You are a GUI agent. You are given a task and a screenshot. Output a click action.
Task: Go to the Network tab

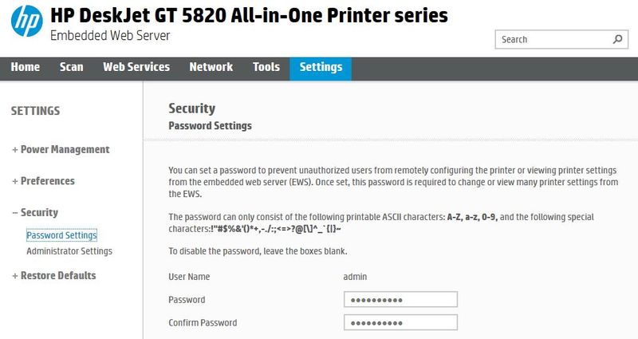point(211,67)
